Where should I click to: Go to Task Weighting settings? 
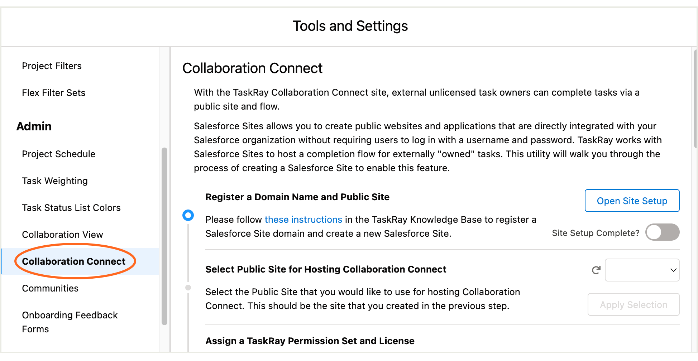[55, 181]
